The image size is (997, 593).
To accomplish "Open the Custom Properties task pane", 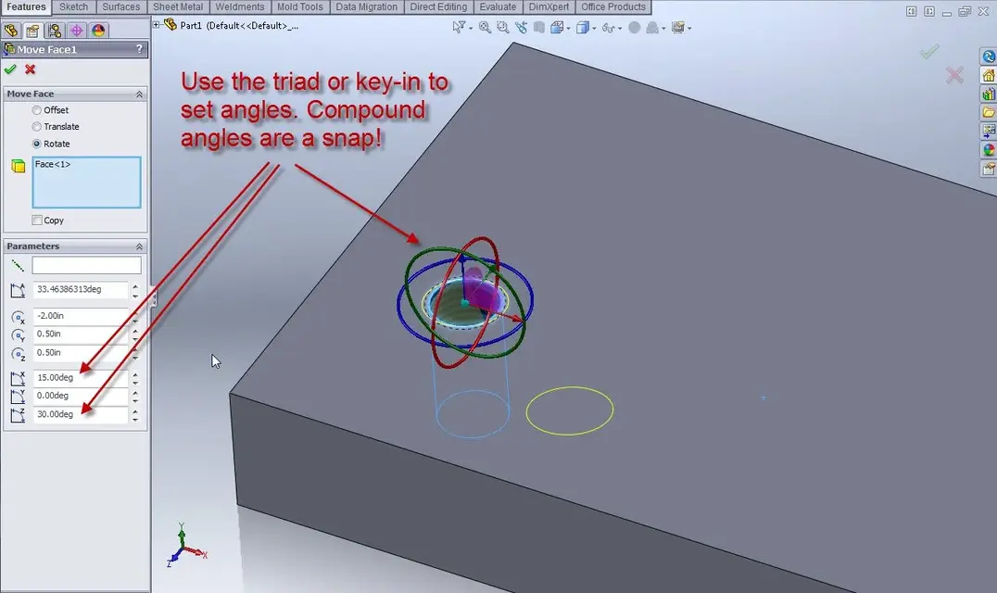I will pos(988,169).
